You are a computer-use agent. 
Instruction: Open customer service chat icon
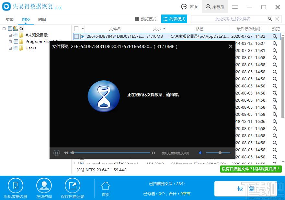(x=184, y=7)
